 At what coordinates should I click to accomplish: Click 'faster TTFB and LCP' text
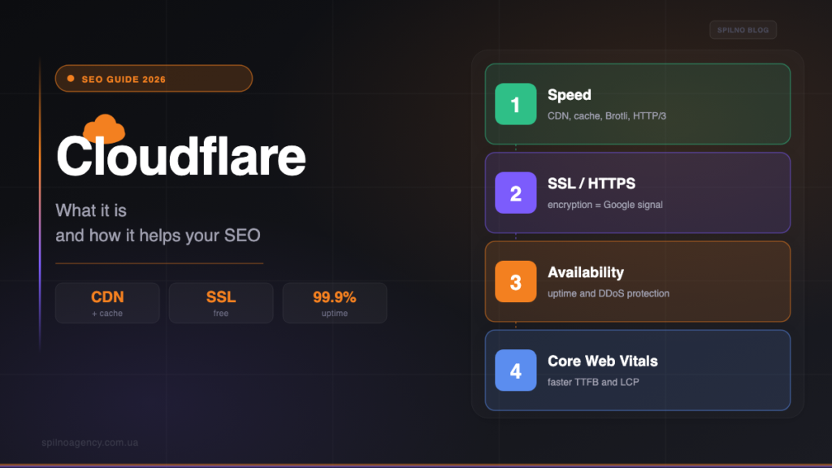click(x=593, y=382)
